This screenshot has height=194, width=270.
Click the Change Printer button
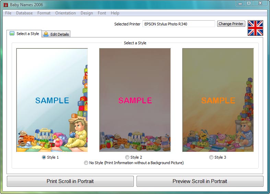231,24
